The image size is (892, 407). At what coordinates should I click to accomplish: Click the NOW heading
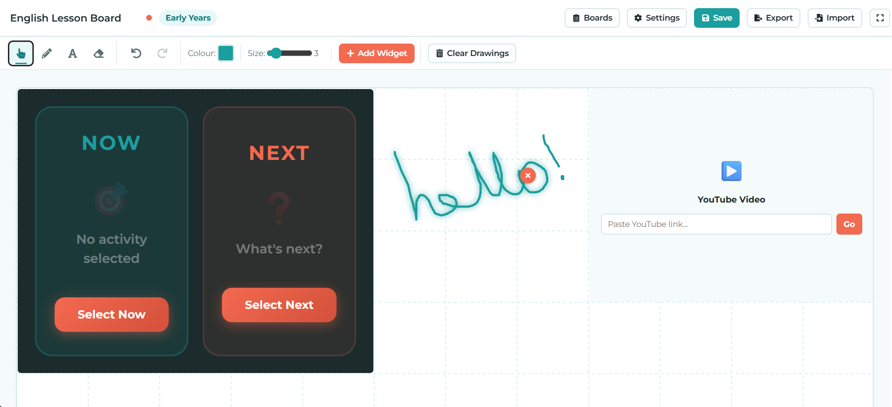coord(111,143)
